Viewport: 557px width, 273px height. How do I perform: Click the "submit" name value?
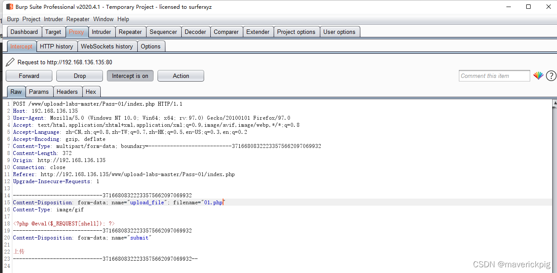[x=139, y=238]
